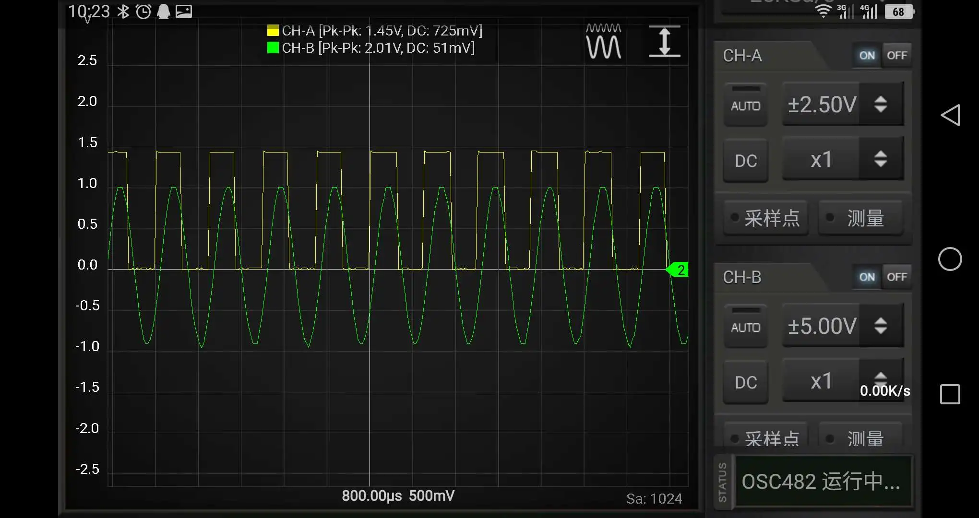Screen dimensions: 979x518
Task: Tap CH-A 测量 button
Action: [860, 218]
